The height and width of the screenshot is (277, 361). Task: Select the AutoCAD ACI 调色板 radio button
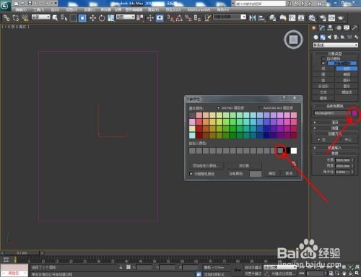(x=260, y=107)
